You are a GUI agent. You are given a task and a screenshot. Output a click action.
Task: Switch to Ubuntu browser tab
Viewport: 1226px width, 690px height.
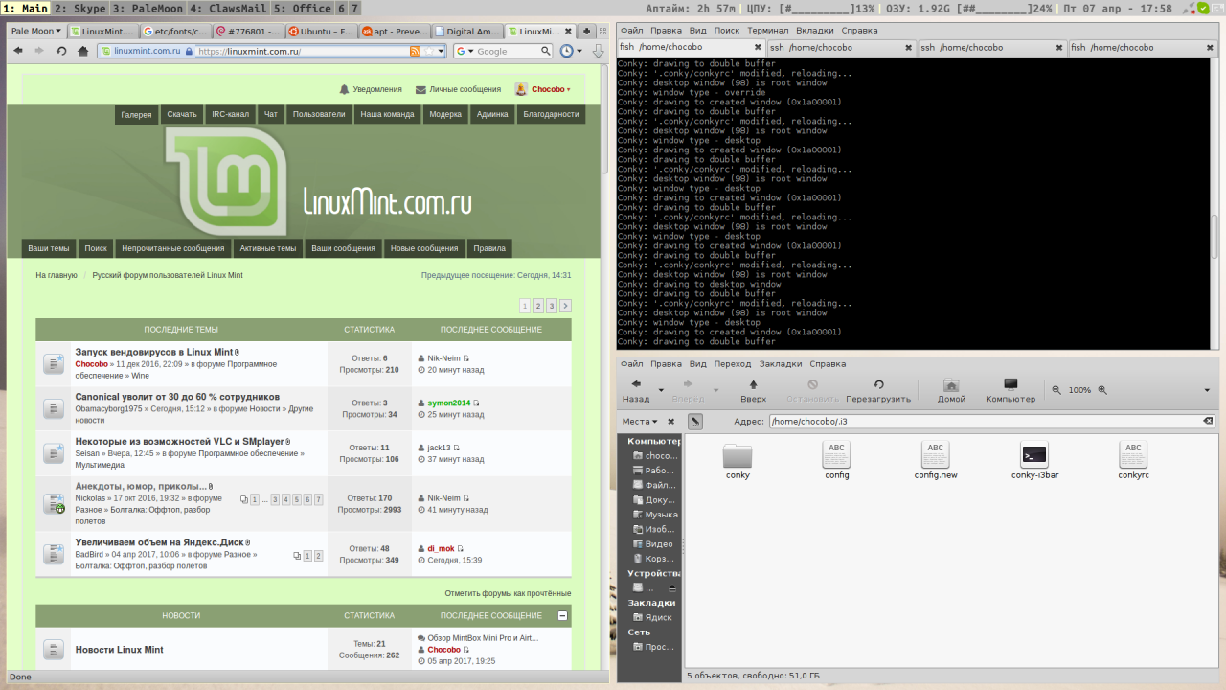[x=321, y=31]
